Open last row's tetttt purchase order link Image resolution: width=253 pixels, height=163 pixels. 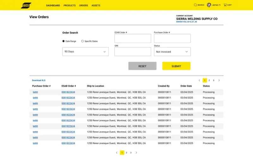tap(35, 143)
